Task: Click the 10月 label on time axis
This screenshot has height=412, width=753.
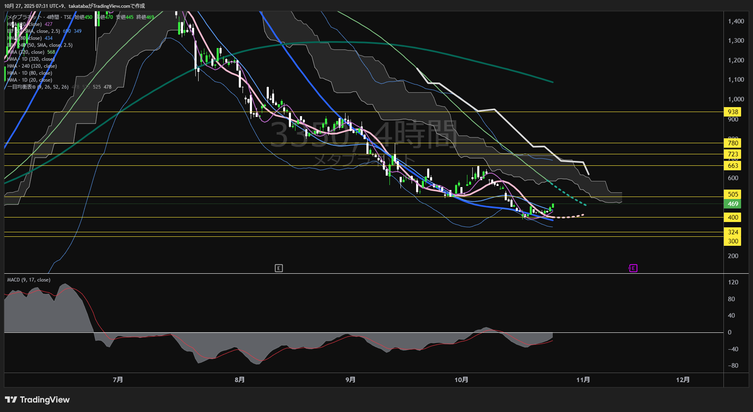Action: (461, 380)
